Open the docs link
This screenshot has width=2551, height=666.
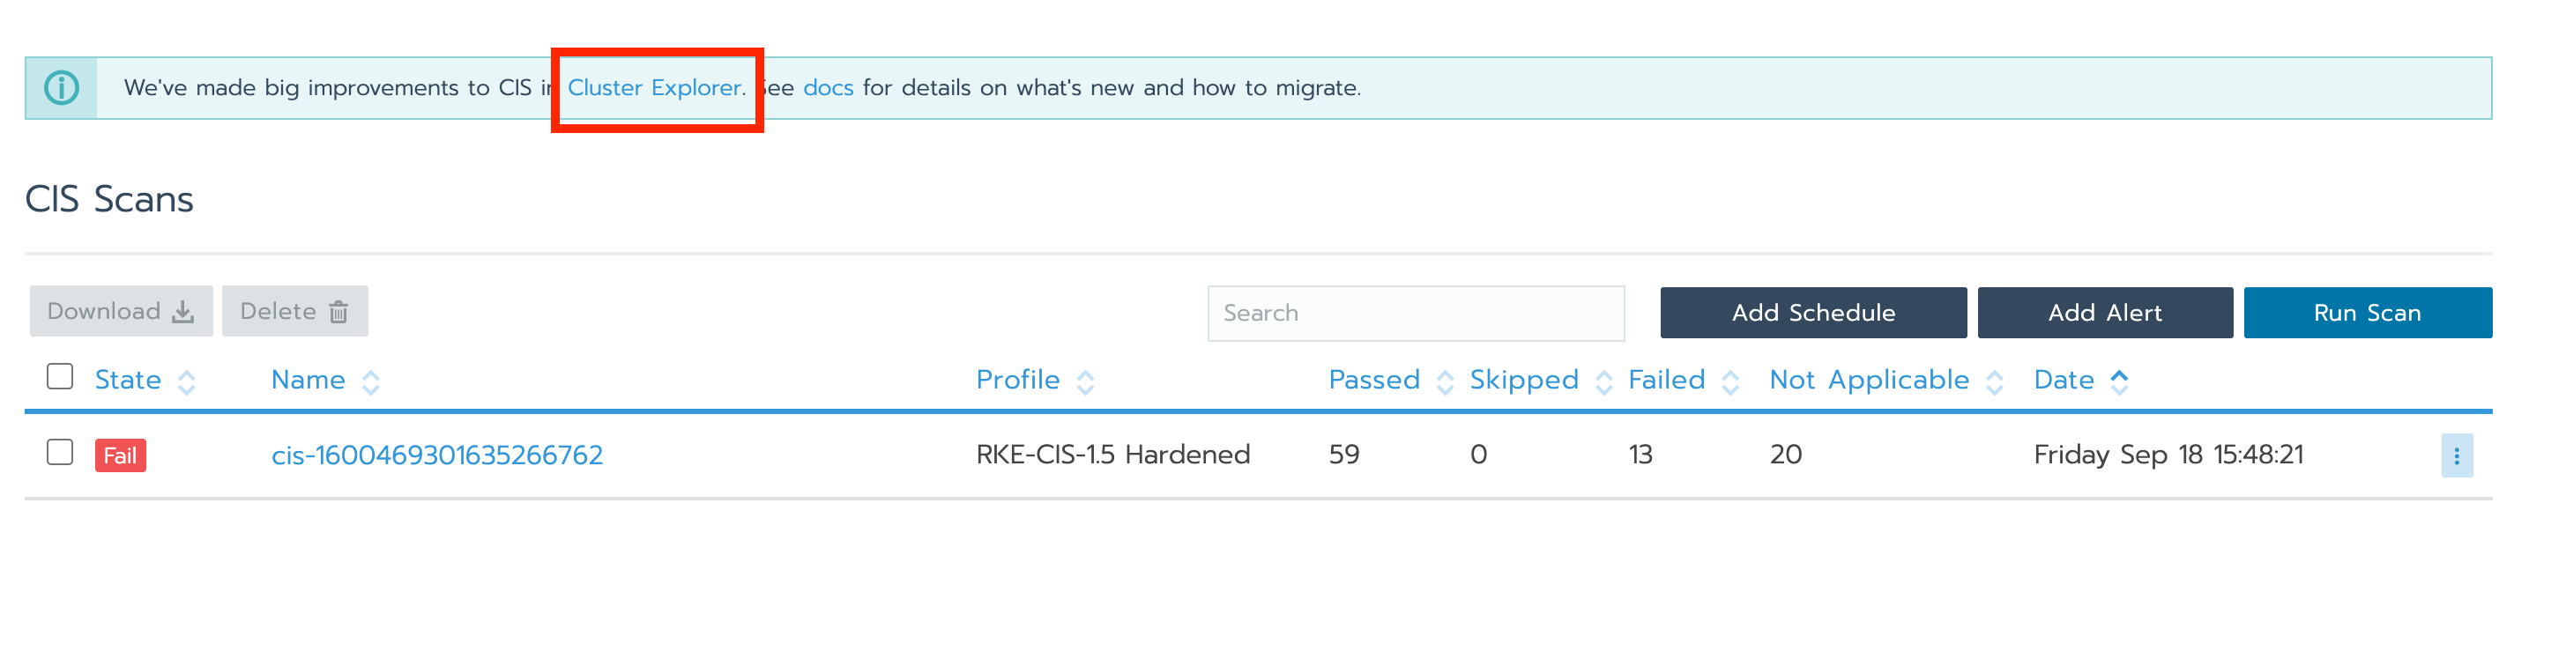coord(829,87)
